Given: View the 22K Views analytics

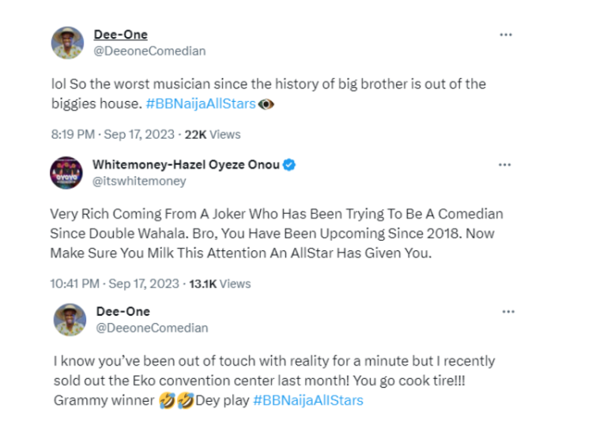Looking at the screenshot, I should pyautogui.click(x=213, y=134).
